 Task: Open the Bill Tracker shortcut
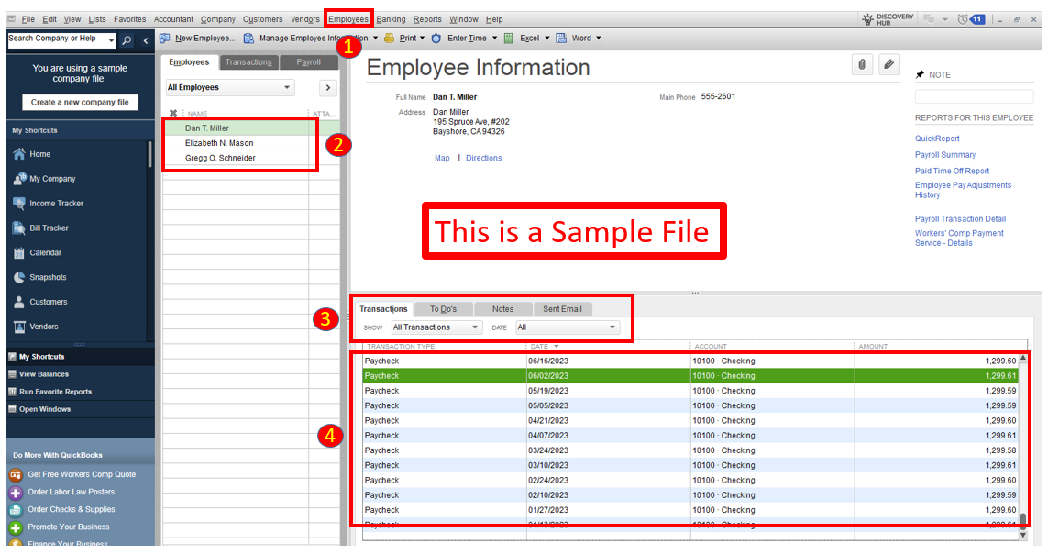(40, 228)
